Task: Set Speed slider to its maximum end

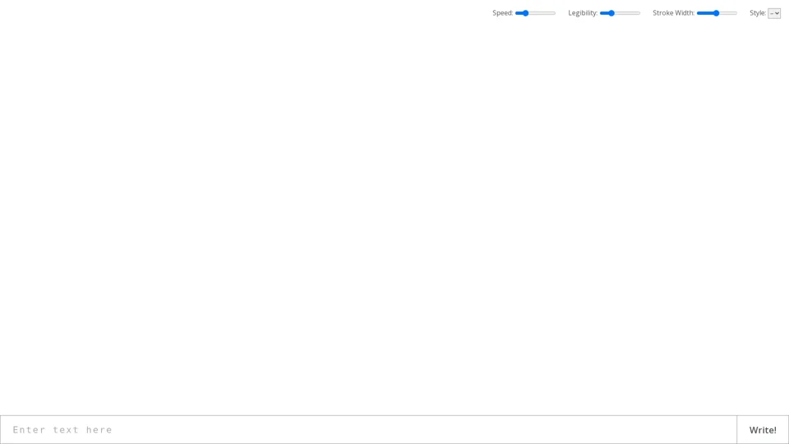Action: click(555, 13)
